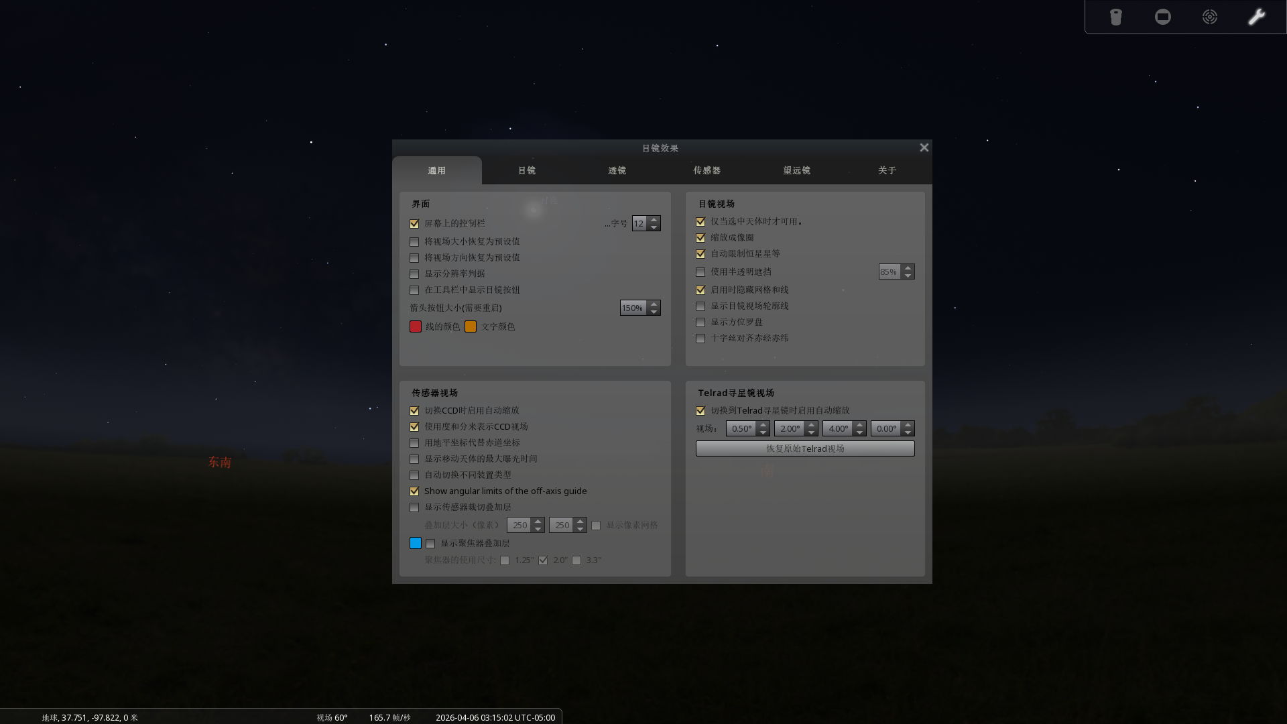This screenshot has width=1287, height=724.
Task: Switch to the 传感器 tab
Action: click(707, 171)
